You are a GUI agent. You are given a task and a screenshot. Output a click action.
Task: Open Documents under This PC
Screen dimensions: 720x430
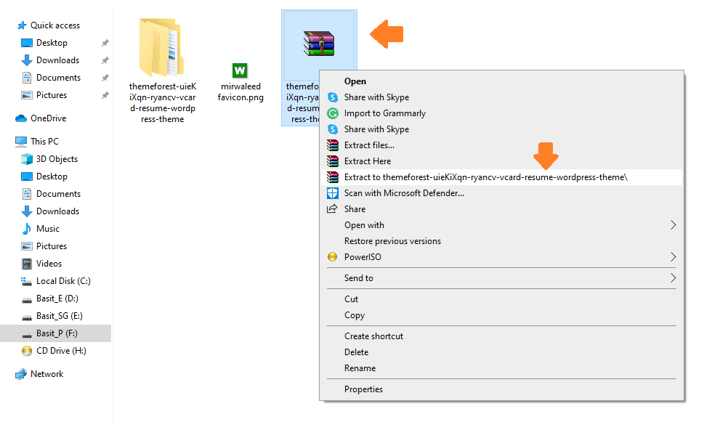55,194
